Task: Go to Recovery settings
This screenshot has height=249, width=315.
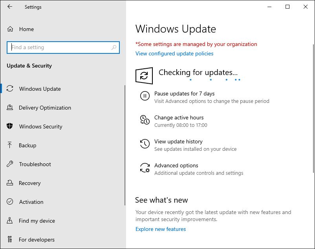Action: (29, 183)
